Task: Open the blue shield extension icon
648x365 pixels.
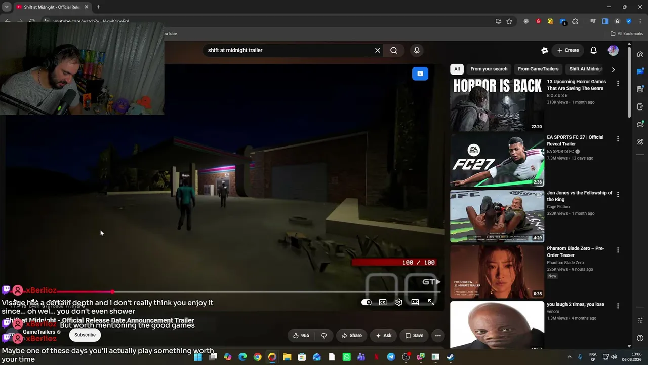Action: (x=629, y=21)
